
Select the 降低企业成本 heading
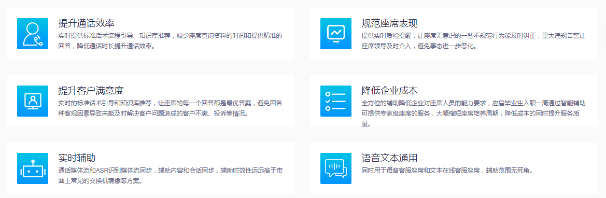[x=390, y=91]
